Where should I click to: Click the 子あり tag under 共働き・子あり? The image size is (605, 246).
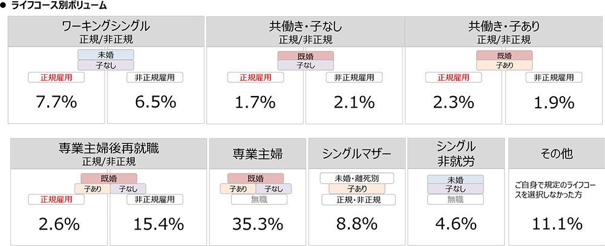505,65
